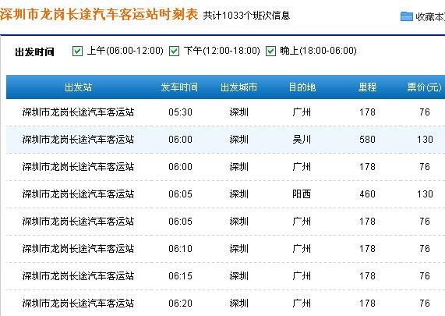Select the 06:15 departure time cell

tap(180, 276)
